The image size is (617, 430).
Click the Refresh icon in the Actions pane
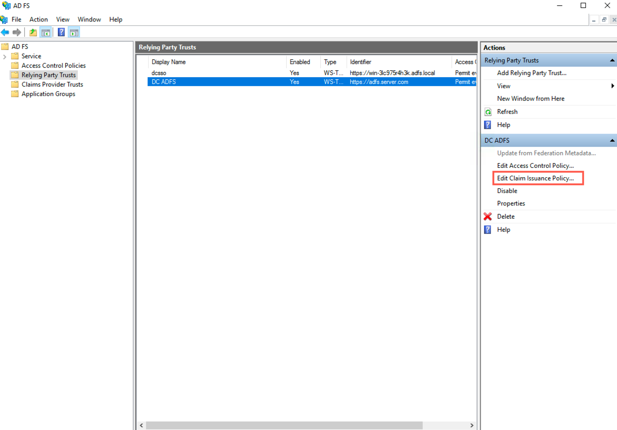[x=488, y=111]
